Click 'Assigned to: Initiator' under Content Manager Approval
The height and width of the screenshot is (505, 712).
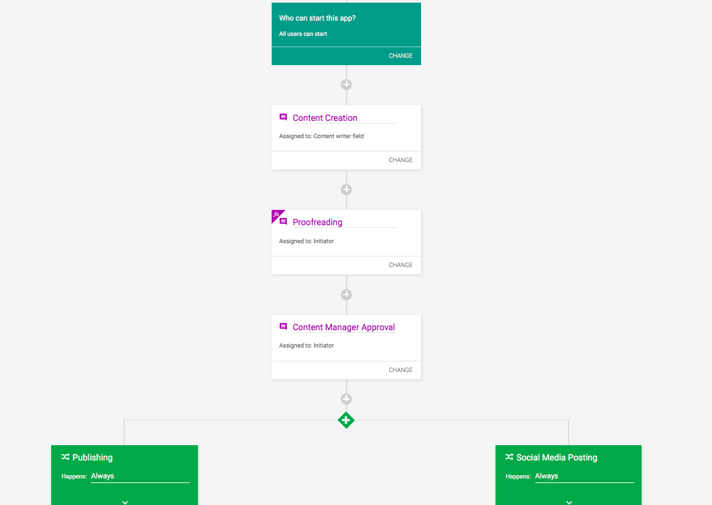point(306,346)
